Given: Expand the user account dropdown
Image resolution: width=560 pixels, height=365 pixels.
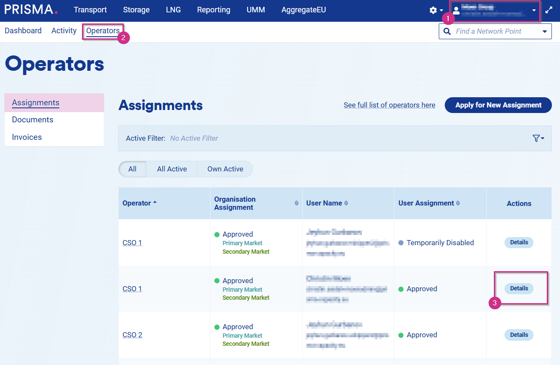Looking at the screenshot, I should (534, 11).
